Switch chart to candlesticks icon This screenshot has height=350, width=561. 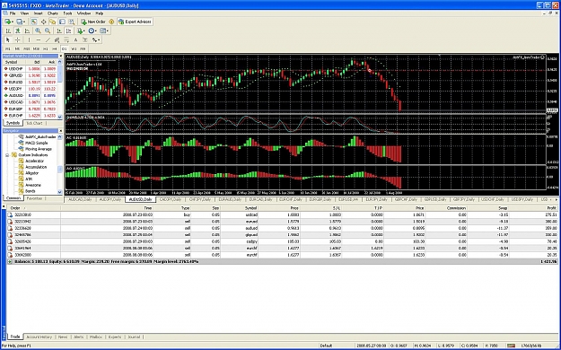click(17, 31)
